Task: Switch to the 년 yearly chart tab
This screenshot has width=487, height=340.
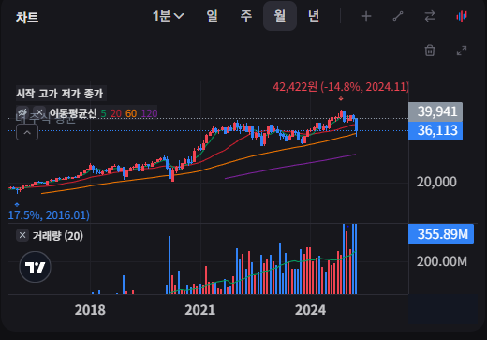Action: [314, 16]
